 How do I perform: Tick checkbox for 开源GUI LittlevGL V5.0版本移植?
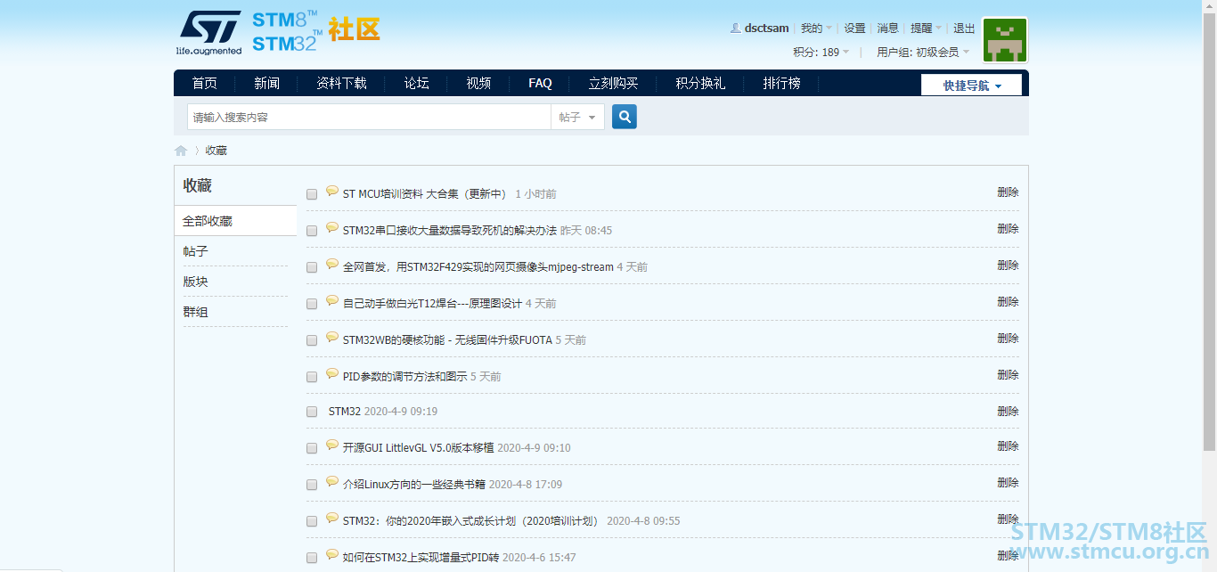coord(312,448)
